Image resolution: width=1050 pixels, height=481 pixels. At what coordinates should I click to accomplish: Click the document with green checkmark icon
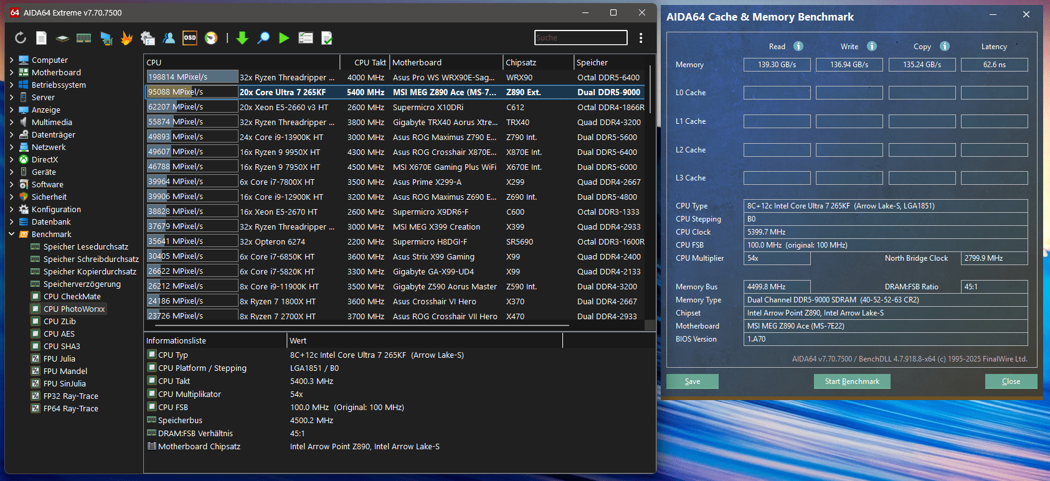[x=327, y=38]
